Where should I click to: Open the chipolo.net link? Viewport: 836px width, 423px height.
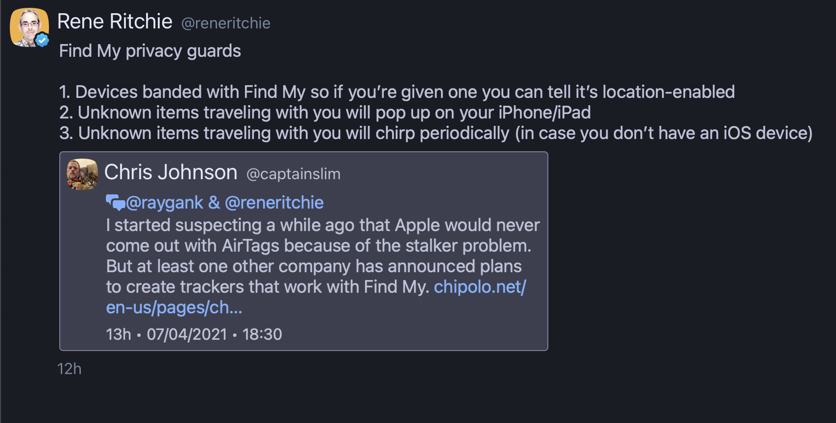coord(480,287)
